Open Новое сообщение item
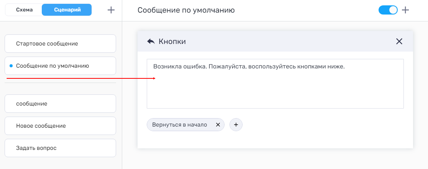Image resolution: width=428 pixels, height=169 pixels. tap(60, 126)
